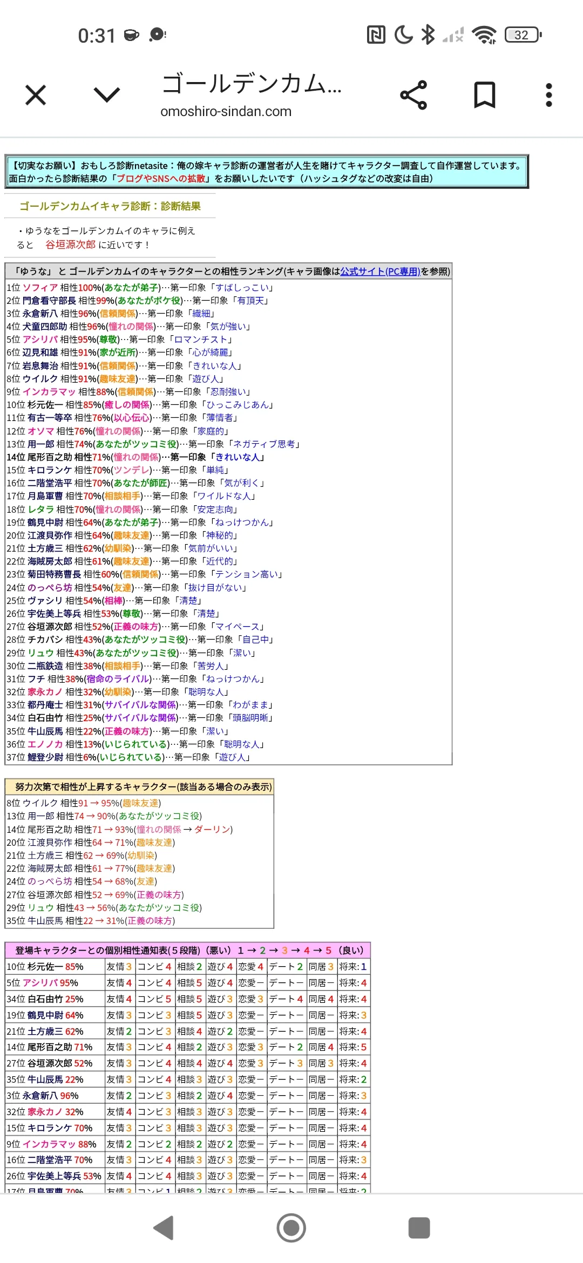Select the 37位 鯉登少尉 ranking row
This screenshot has width=583, height=1263.
pos(228,757)
